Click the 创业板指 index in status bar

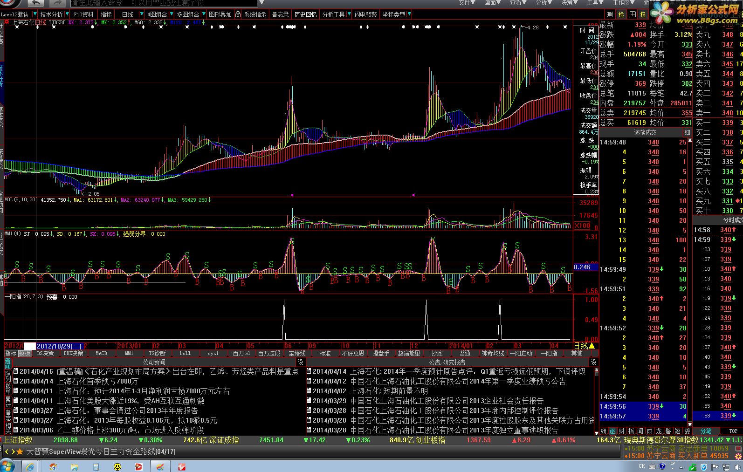(x=430, y=440)
